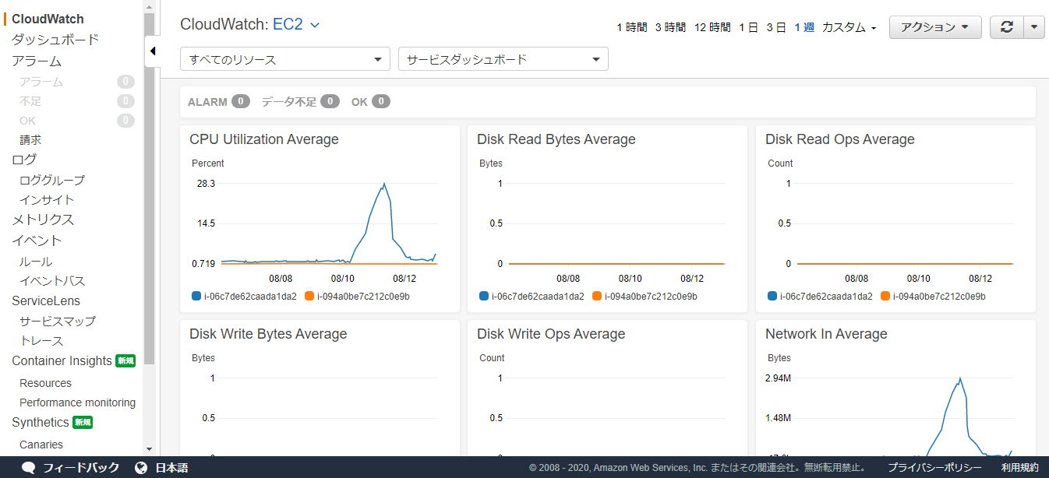Select the 1 週 time range
The height and width of the screenshot is (478, 1049).
pyautogui.click(x=804, y=27)
